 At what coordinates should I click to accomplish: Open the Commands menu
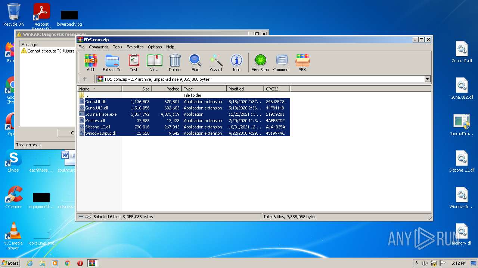pos(99,47)
